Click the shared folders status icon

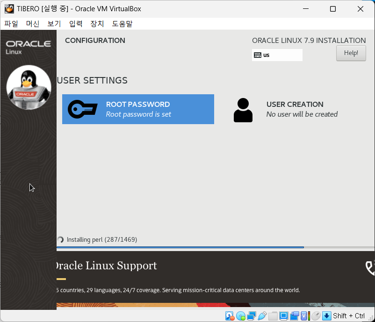[273, 316]
